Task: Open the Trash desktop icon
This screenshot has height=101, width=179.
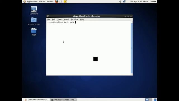Action: (34, 32)
